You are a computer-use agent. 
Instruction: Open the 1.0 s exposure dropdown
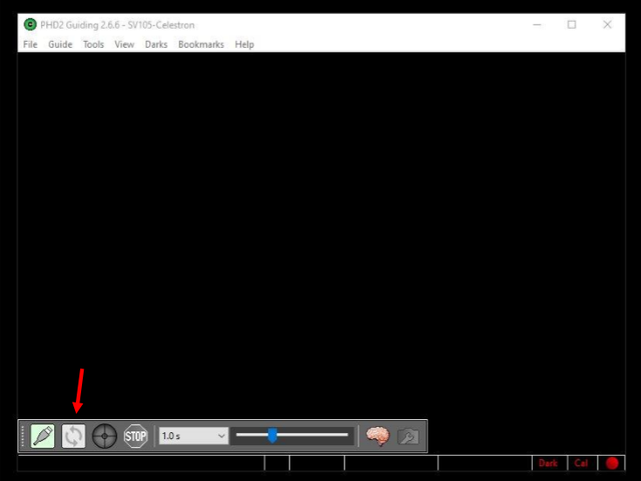[x=194, y=436]
